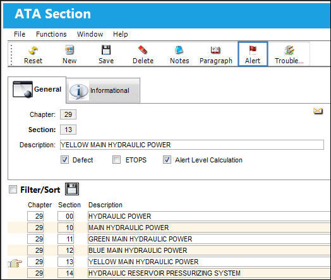Open Notes from the toolbar

tap(179, 55)
